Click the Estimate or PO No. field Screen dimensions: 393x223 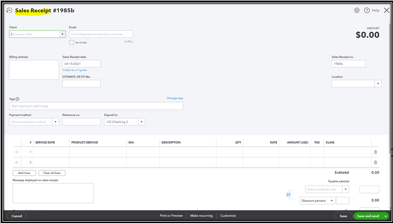[81, 84]
